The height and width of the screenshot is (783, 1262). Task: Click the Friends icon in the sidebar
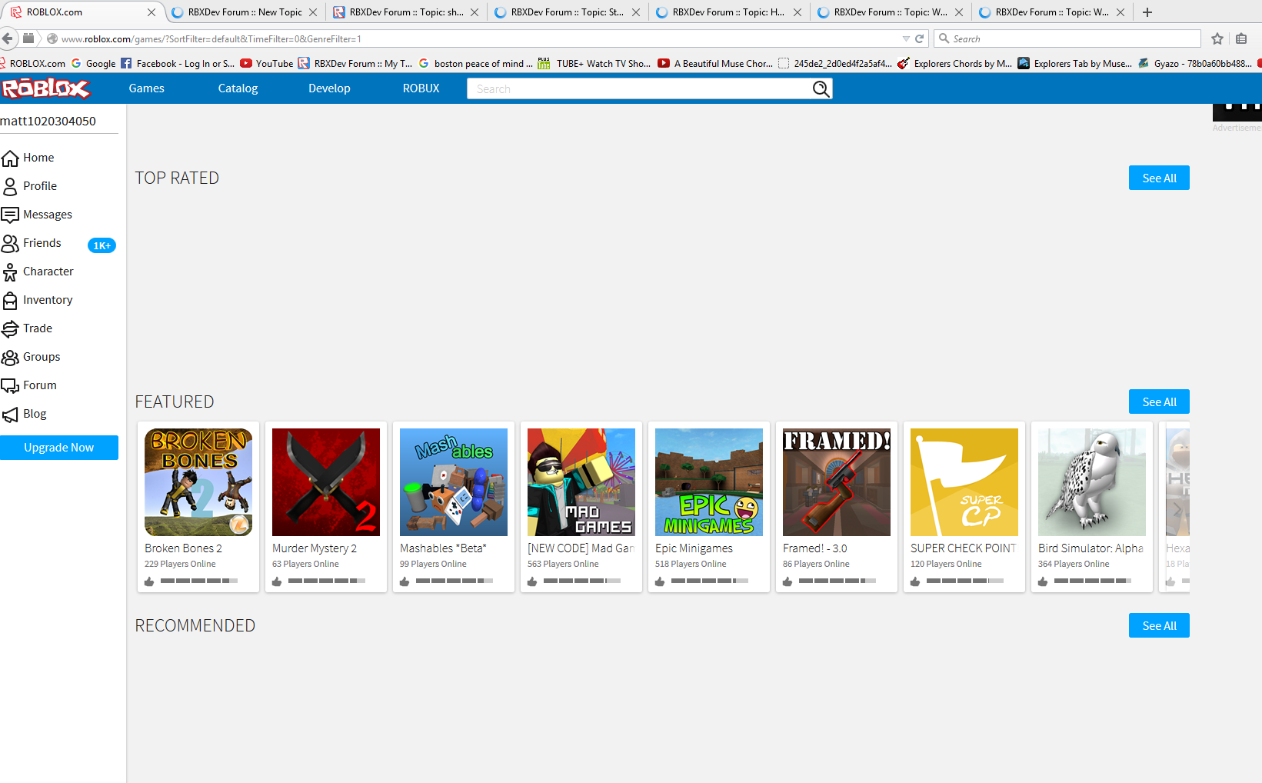(x=10, y=244)
